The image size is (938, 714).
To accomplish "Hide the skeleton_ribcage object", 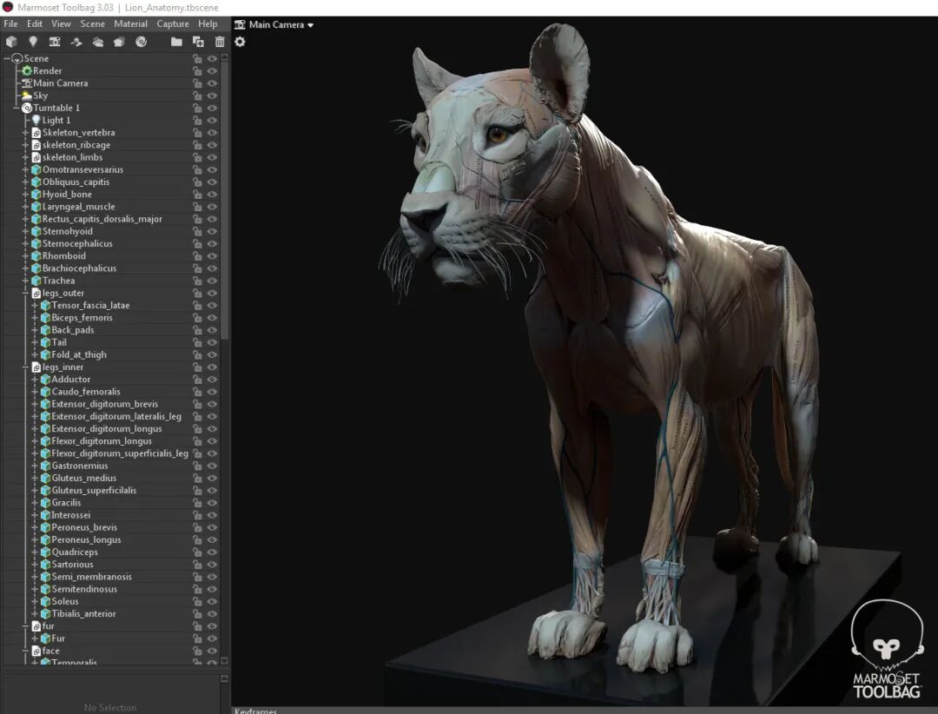I will pyautogui.click(x=212, y=145).
